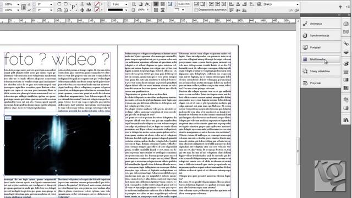This screenshot has width=352, height=198.
Task: Open the Przyciski buttons panel
Action: click(320, 83)
